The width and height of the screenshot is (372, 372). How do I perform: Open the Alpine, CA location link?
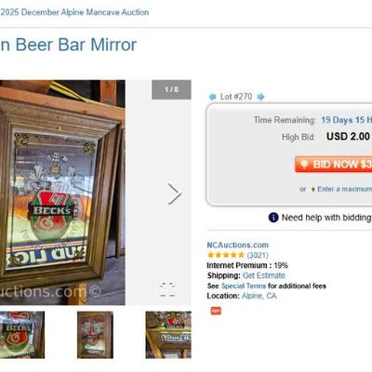[x=259, y=296]
